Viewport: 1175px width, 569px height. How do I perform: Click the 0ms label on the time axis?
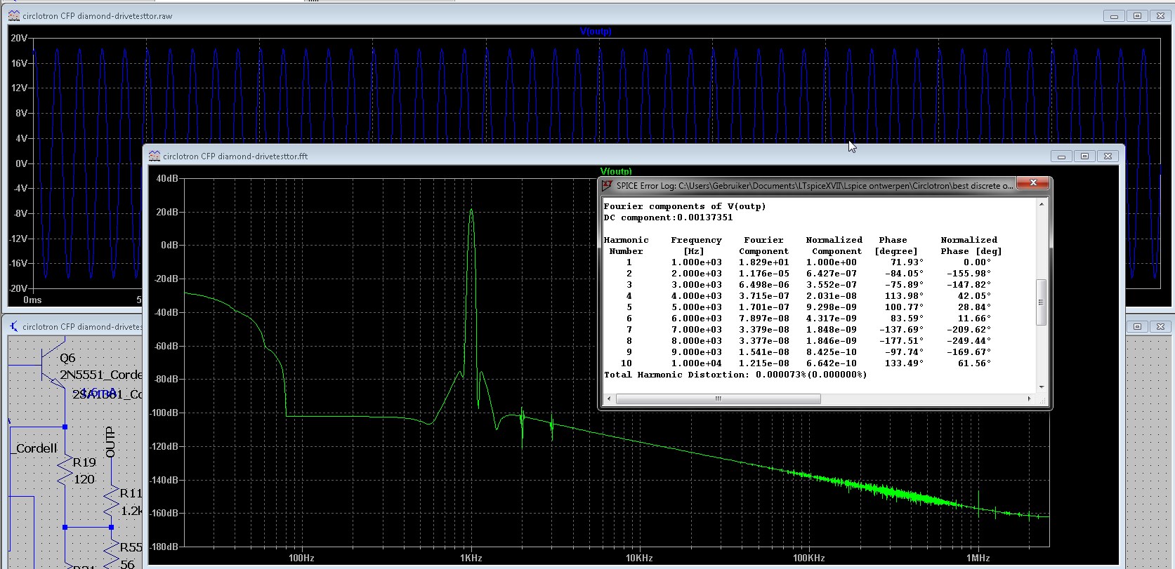32,300
